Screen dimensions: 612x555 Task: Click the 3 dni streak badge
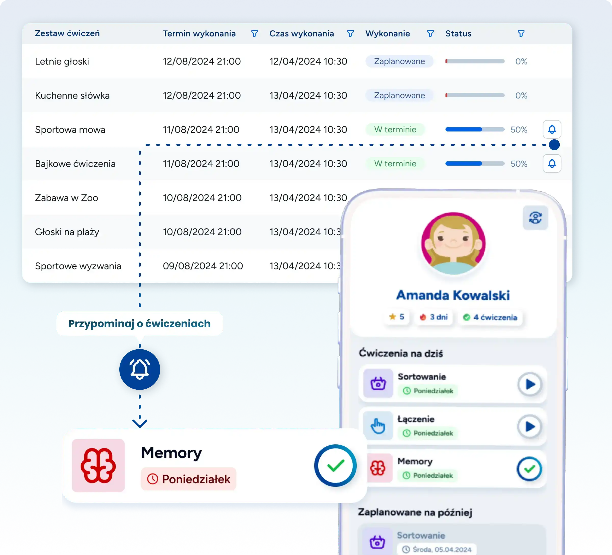pyautogui.click(x=433, y=317)
